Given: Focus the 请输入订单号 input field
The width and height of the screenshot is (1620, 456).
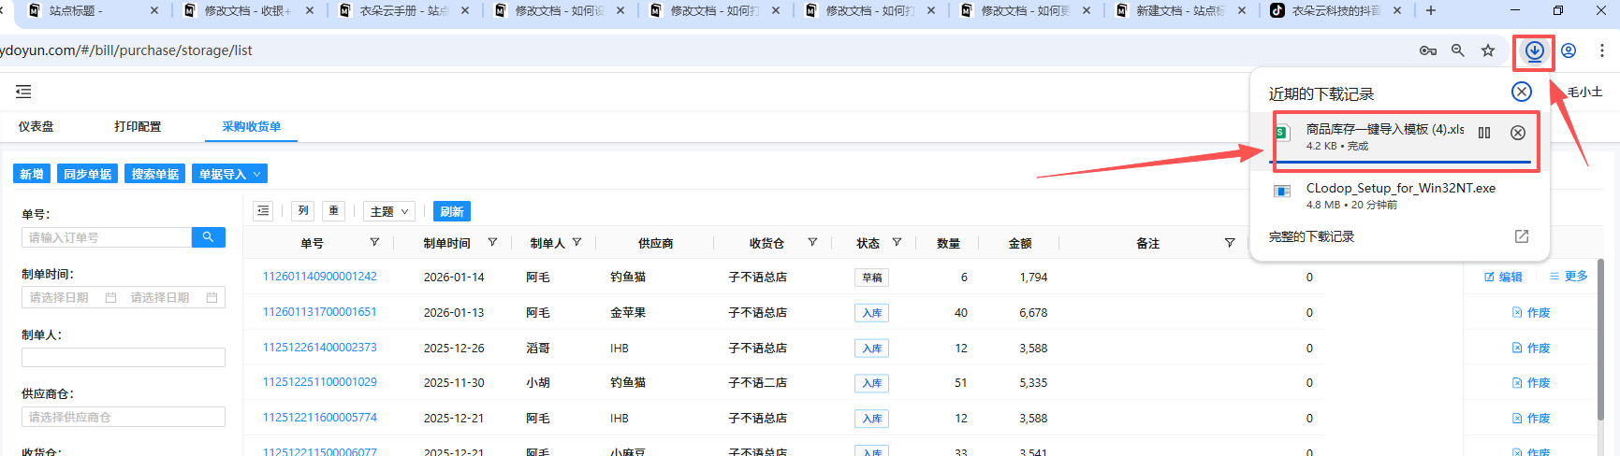Looking at the screenshot, I should (x=106, y=237).
